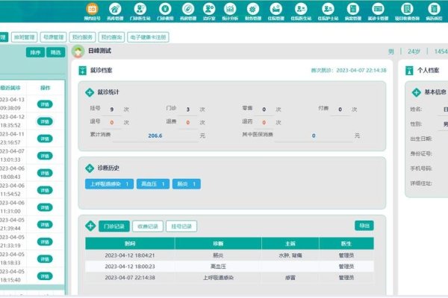Open the 住院管理 bed icon
Image resolution: width=448 pixels, height=298 pixels.
(276, 9)
